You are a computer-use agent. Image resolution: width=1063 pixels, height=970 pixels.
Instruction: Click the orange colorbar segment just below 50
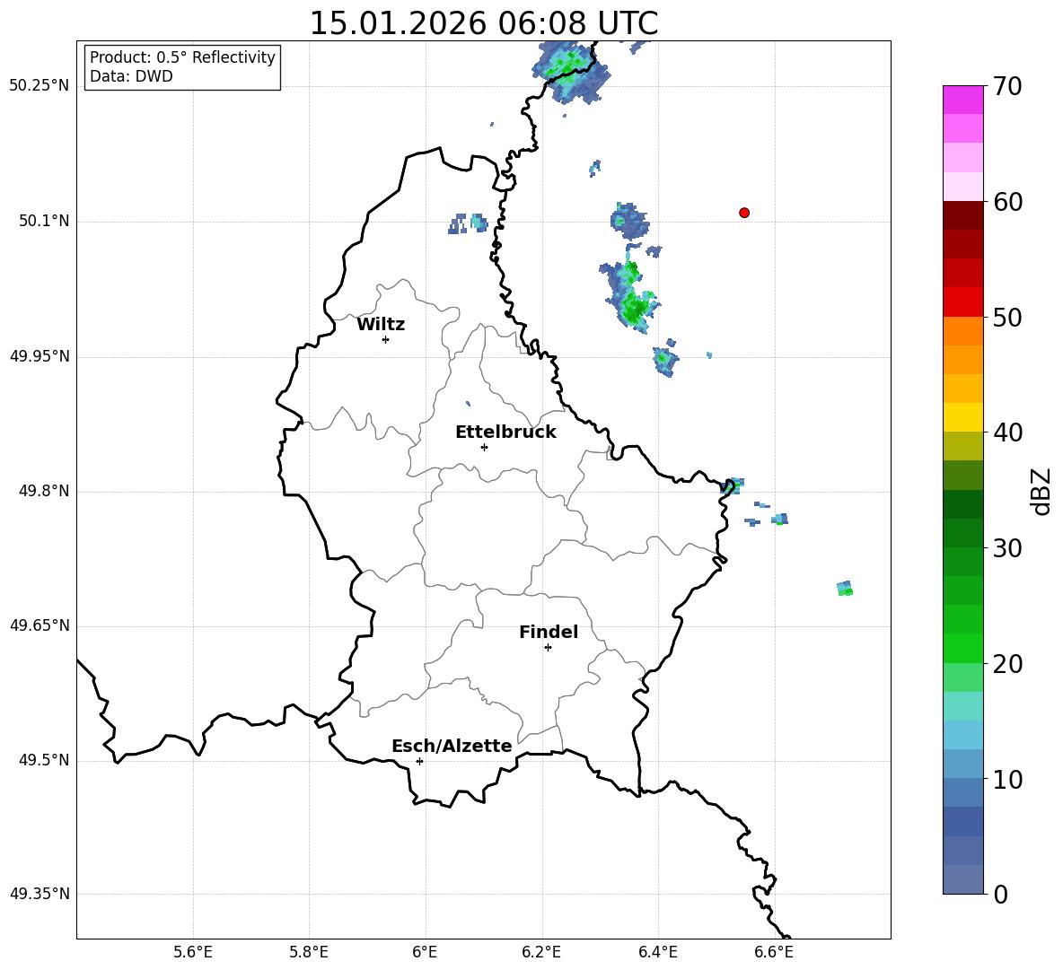[x=963, y=331]
